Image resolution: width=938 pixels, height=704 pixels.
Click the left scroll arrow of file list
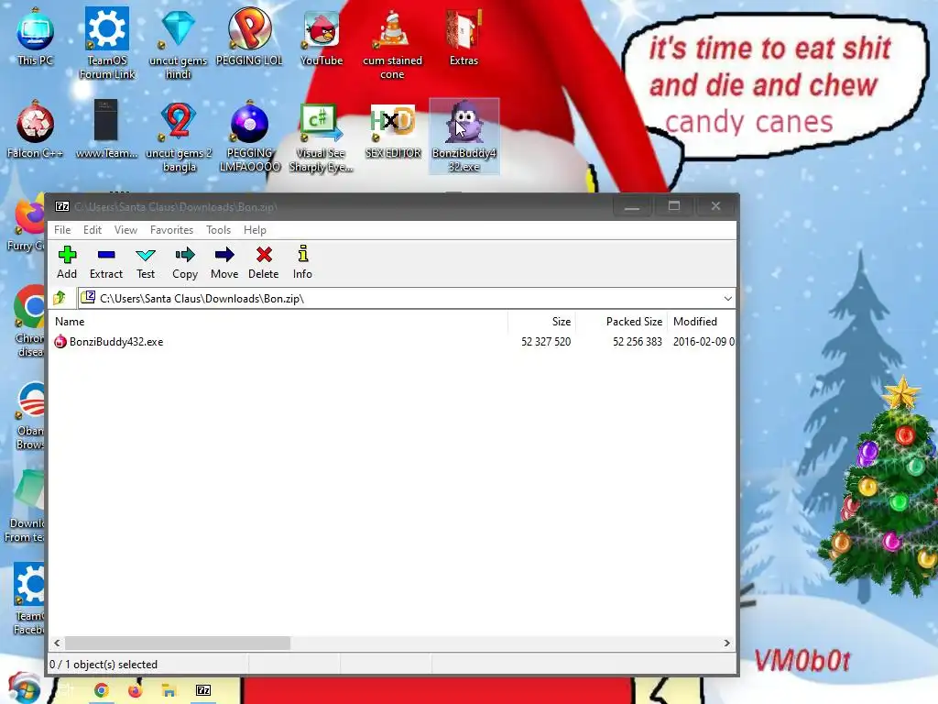point(57,643)
